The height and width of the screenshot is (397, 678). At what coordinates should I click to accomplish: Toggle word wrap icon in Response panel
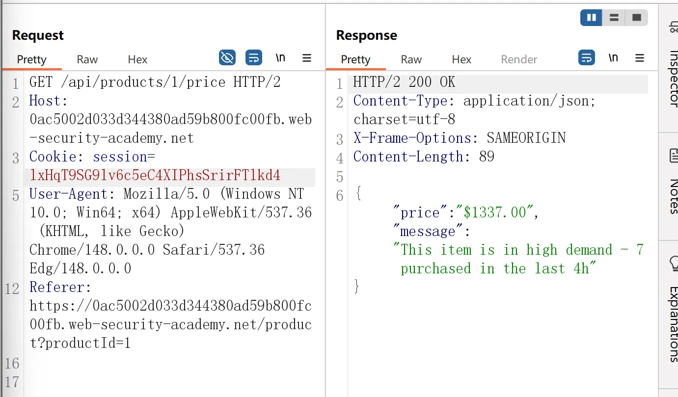587,58
